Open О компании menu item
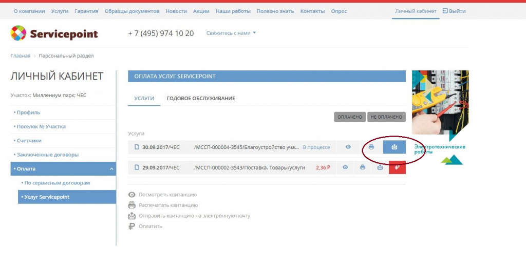Image resolution: width=526 pixels, height=264 pixels. tap(29, 11)
